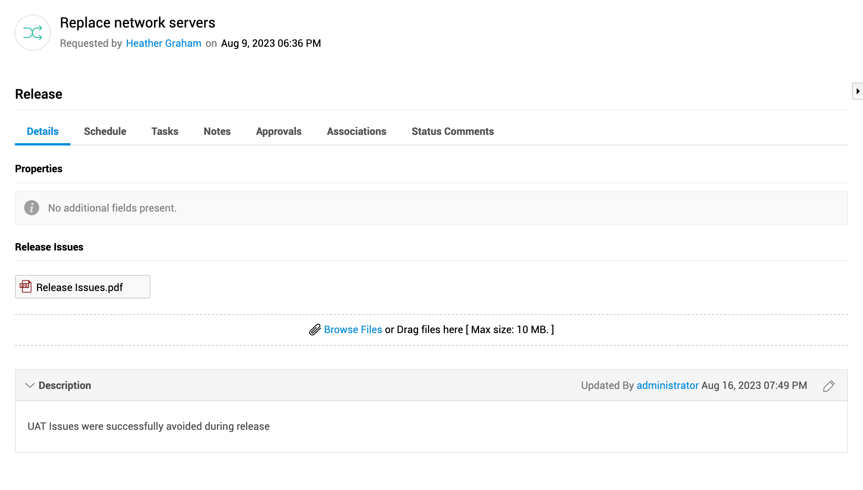The height and width of the screenshot is (490, 863).
Task: Open the Release Issues.pdf attachment
Action: pos(83,287)
